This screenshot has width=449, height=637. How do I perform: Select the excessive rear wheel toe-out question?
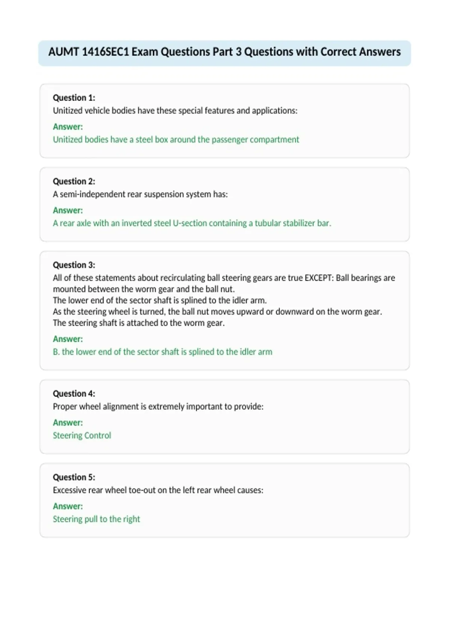[x=158, y=490]
